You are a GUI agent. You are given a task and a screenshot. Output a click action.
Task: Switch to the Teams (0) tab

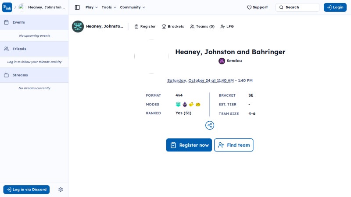tap(202, 26)
